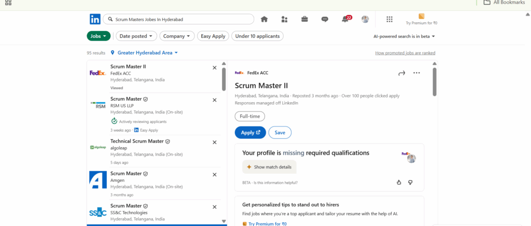The width and height of the screenshot is (531, 226).
Task: Open the Company filter dropdown
Action: click(177, 36)
